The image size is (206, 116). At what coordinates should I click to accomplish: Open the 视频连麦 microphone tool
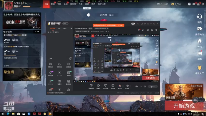click(x=50, y=74)
